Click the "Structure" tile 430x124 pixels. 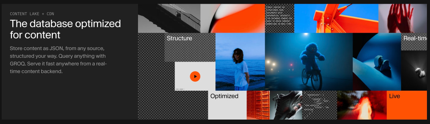coord(190,47)
